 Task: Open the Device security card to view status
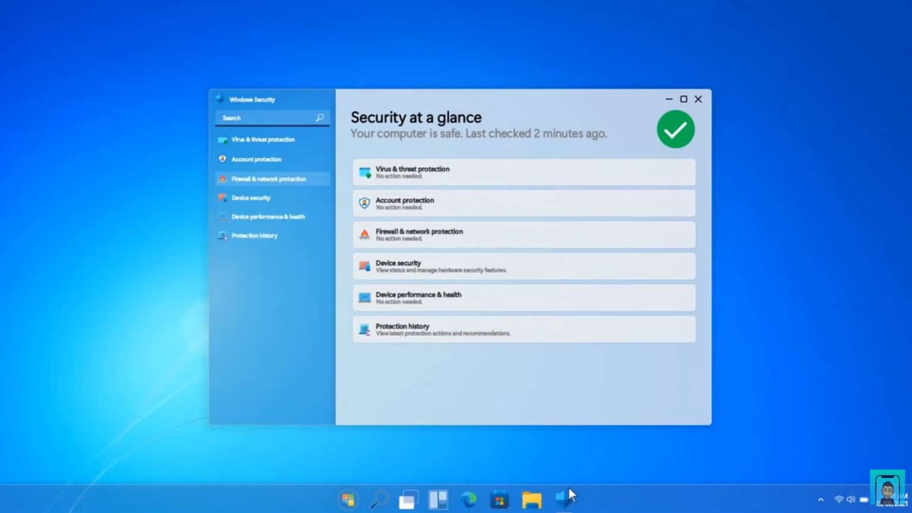(x=524, y=266)
